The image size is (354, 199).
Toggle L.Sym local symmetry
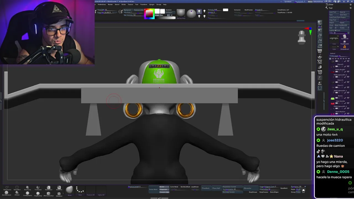[320, 62]
